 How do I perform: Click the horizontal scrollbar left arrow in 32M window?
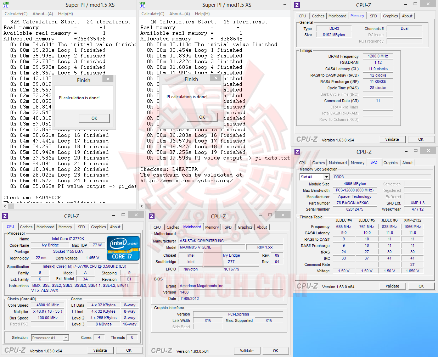coord(5,206)
